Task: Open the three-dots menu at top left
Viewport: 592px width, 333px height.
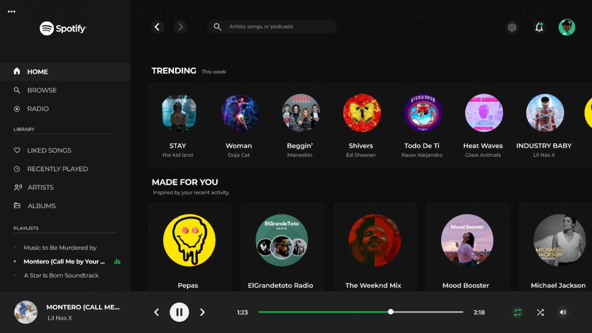Action: pyautogui.click(x=11, y=11)
